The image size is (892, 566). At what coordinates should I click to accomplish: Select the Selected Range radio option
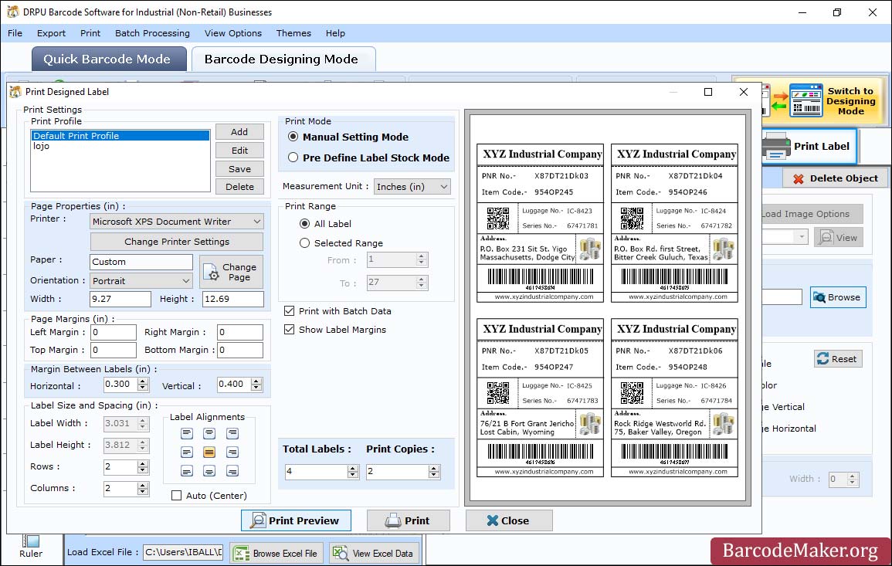[x=305, y=243]
